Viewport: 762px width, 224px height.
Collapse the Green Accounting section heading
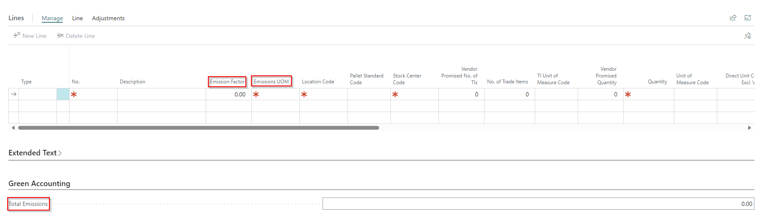(39, 184)
